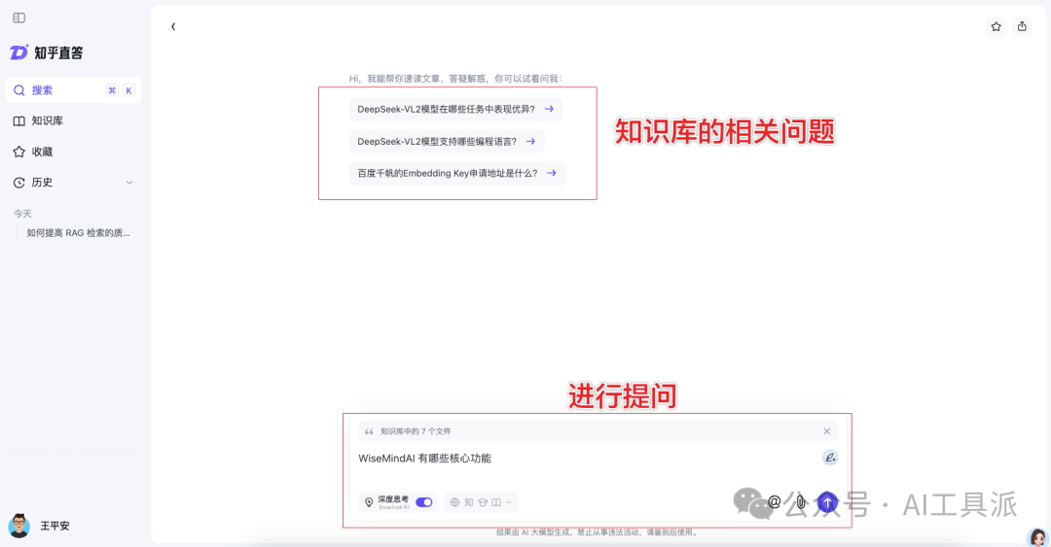Select the academic cap source icon
This screenshot has width=1051, height=547.
point(483,502)
